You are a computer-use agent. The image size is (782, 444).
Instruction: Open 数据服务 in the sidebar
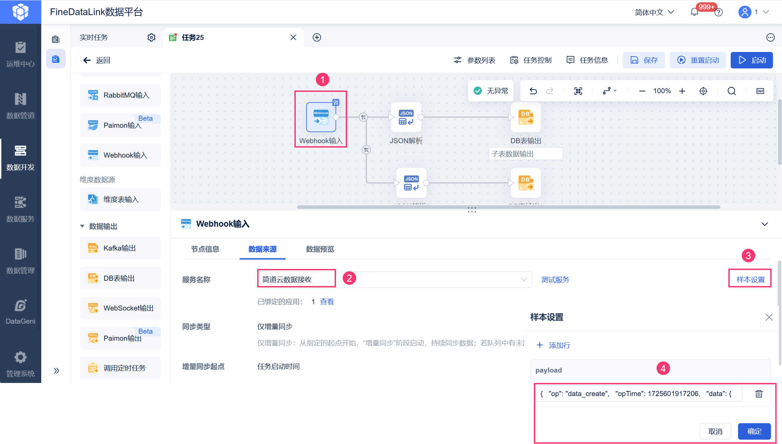(x=20, y=209)
